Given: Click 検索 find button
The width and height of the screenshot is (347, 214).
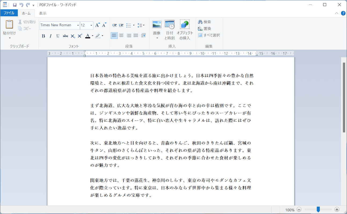Looking at the screenshot, I should click(x=204, y=22).
